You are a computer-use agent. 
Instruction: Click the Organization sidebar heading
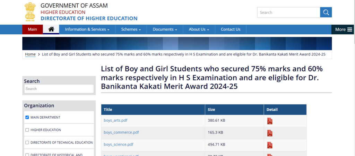point(39,105)
